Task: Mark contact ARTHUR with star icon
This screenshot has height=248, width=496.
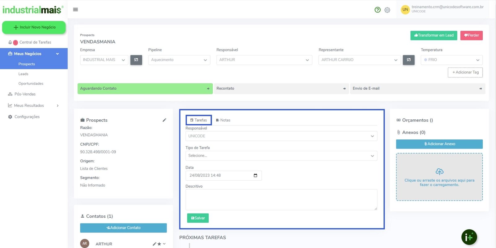Action: tap(159, 244)
